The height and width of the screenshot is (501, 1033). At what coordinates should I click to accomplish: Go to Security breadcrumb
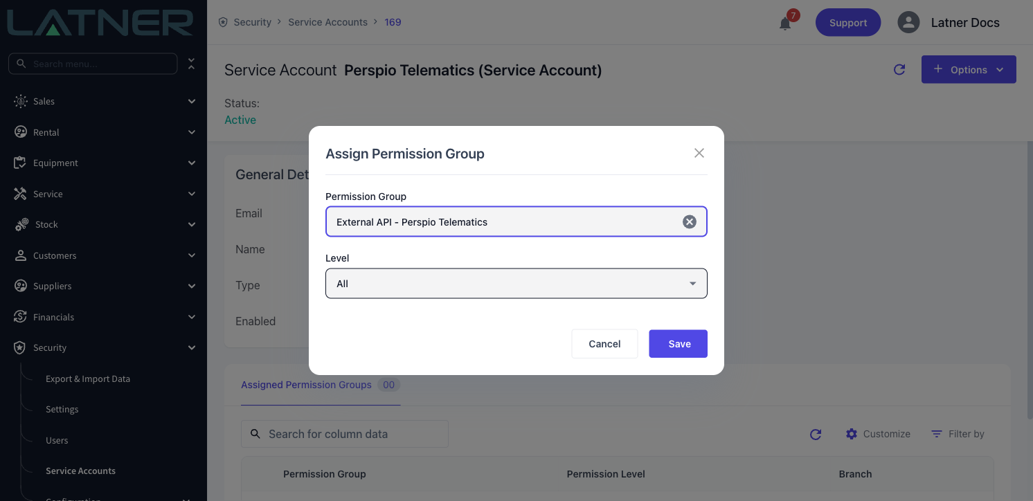coord(253,22)
